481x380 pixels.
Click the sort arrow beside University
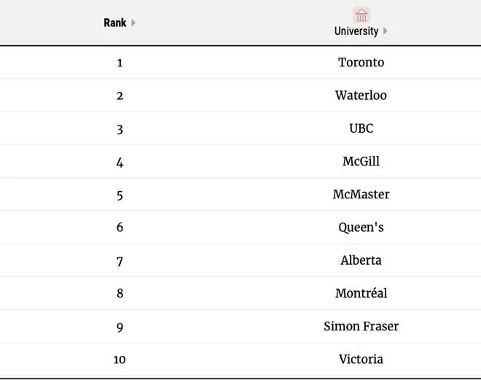tap(386, 31)
